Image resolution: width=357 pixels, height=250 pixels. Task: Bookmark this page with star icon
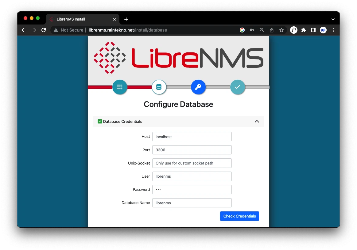pos(281,30)
